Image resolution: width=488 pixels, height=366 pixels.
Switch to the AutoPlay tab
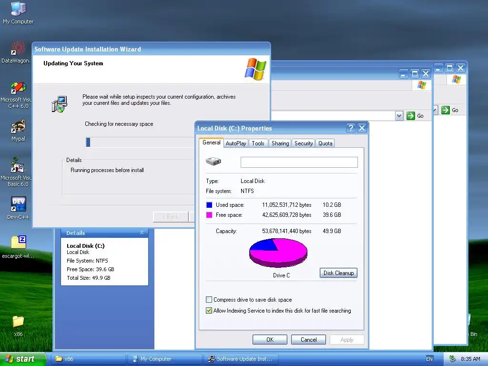tap(235, 143)
